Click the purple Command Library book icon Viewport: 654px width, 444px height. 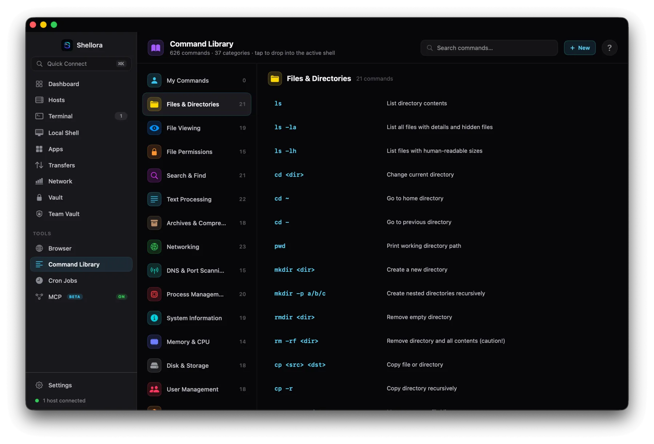[x=156, y=48]
